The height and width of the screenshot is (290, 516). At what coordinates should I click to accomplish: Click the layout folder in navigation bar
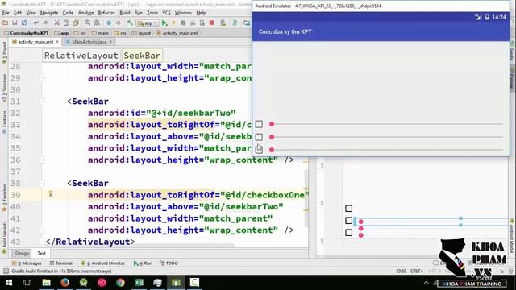pyautogui.click(x=141, y=33)
